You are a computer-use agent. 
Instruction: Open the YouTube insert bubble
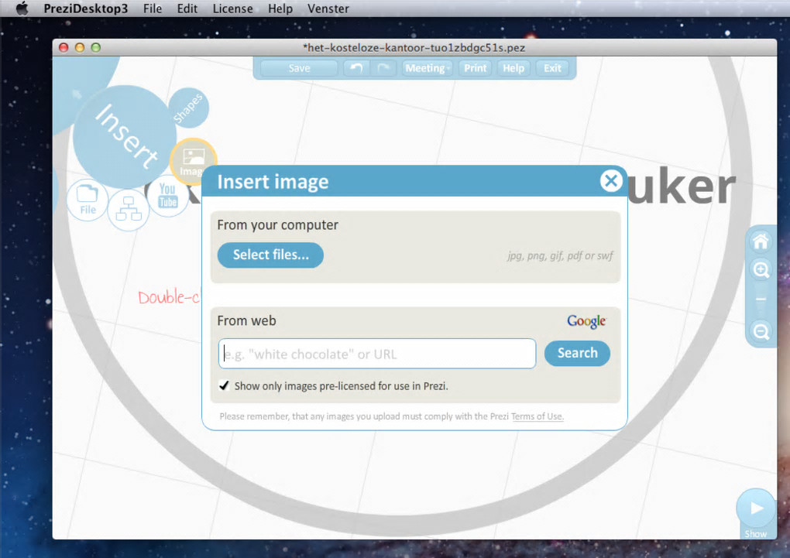tap(168, 197)
